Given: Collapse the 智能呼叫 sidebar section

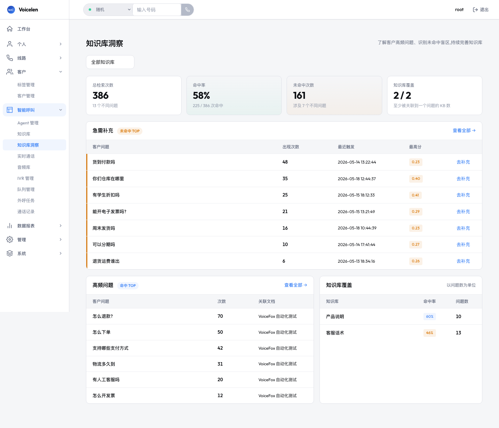Looking at the screenshot, I should 61,110.
